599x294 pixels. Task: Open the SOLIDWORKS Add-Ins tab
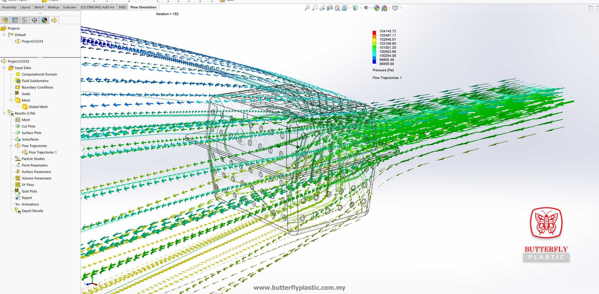pyautogui.click(x=97, y=7)
